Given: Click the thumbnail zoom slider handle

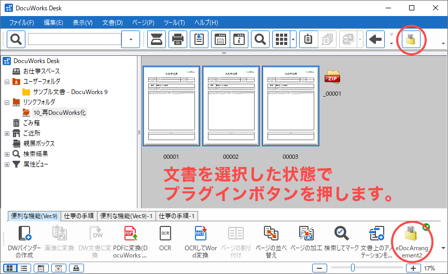Looking at the screenshot, I should point(353,267).
